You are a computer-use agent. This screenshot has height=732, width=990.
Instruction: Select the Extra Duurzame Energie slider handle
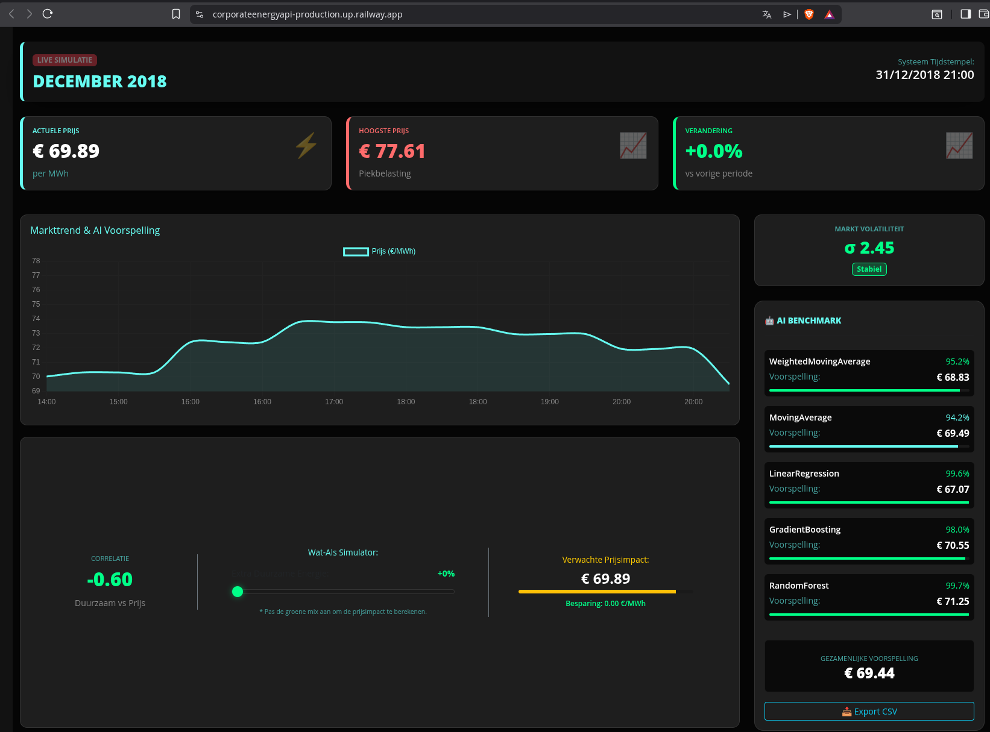pos(238,592)
